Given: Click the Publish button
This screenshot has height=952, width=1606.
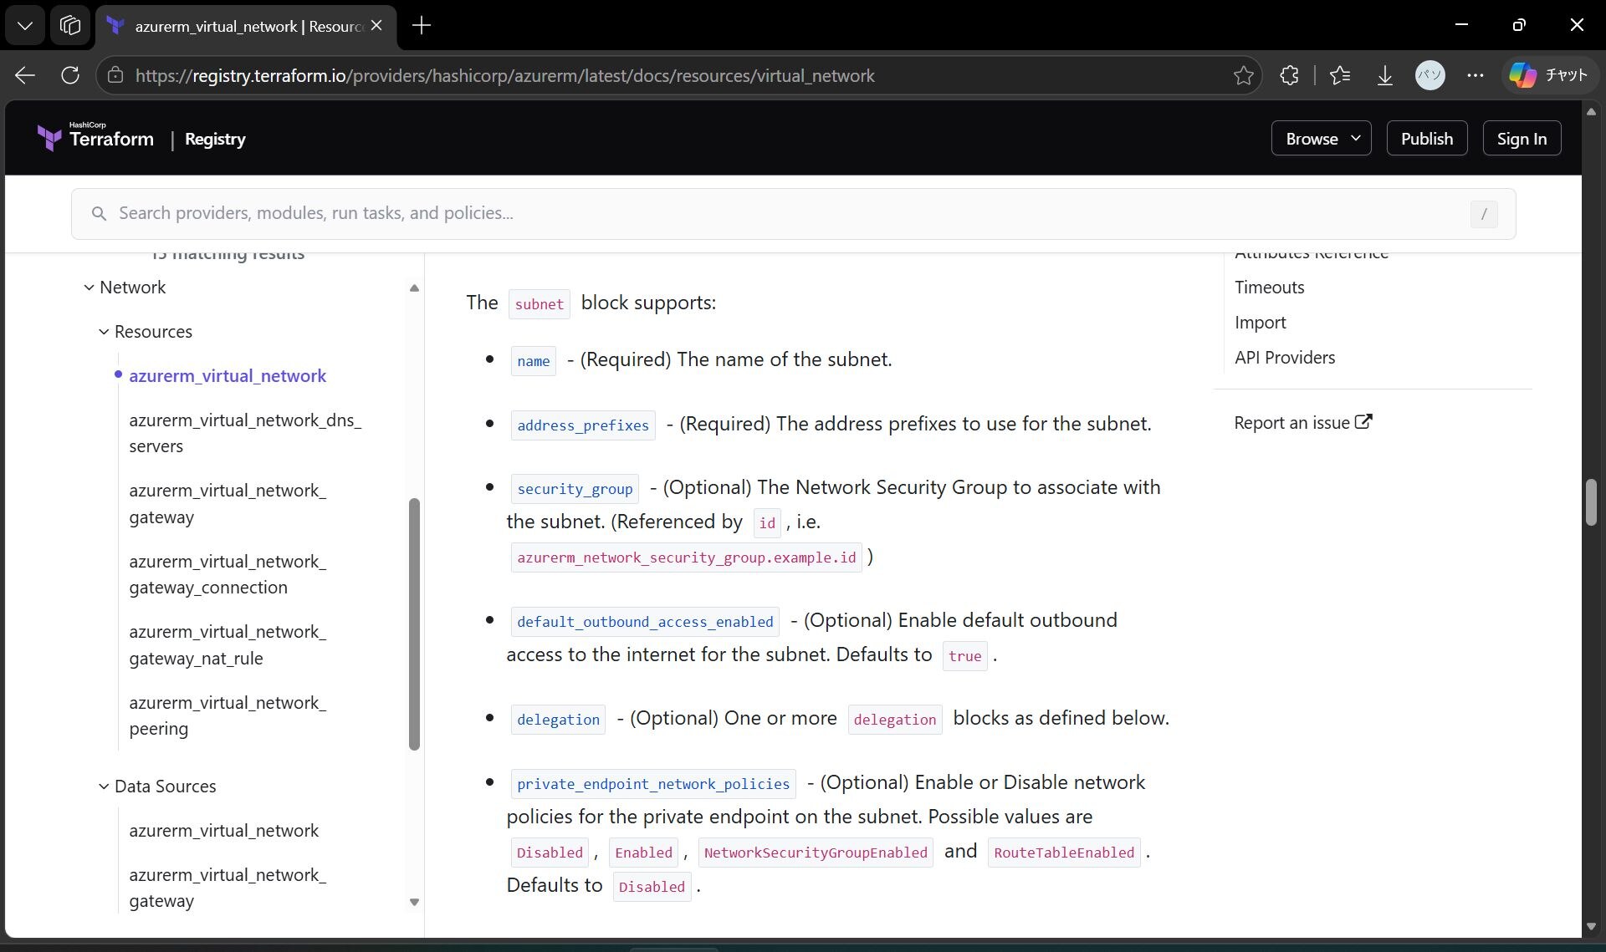Looking at the screenshot, I should [1427, 139].
